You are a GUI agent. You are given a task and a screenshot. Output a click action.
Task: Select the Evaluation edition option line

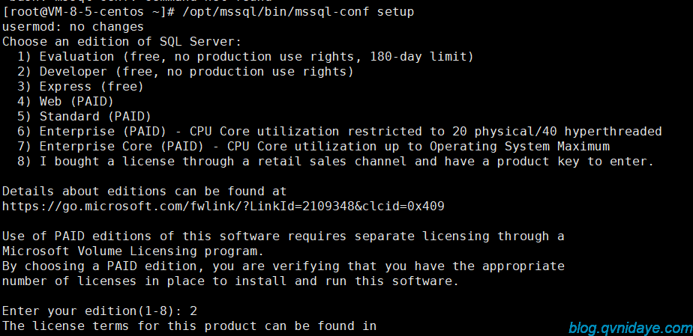(x=246, y=56)
